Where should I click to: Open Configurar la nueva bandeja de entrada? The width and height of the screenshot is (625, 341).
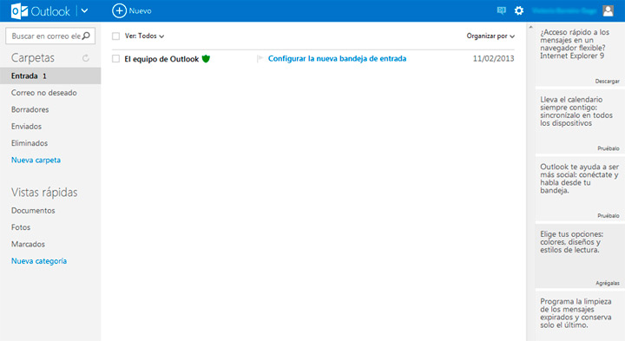[x=337, y=58]
